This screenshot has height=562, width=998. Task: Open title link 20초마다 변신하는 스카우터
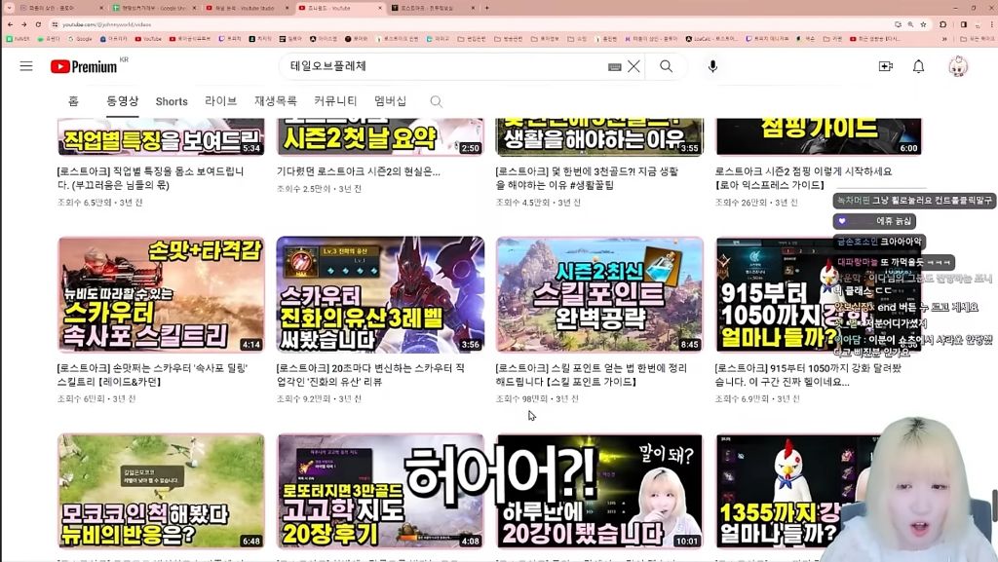370,374
